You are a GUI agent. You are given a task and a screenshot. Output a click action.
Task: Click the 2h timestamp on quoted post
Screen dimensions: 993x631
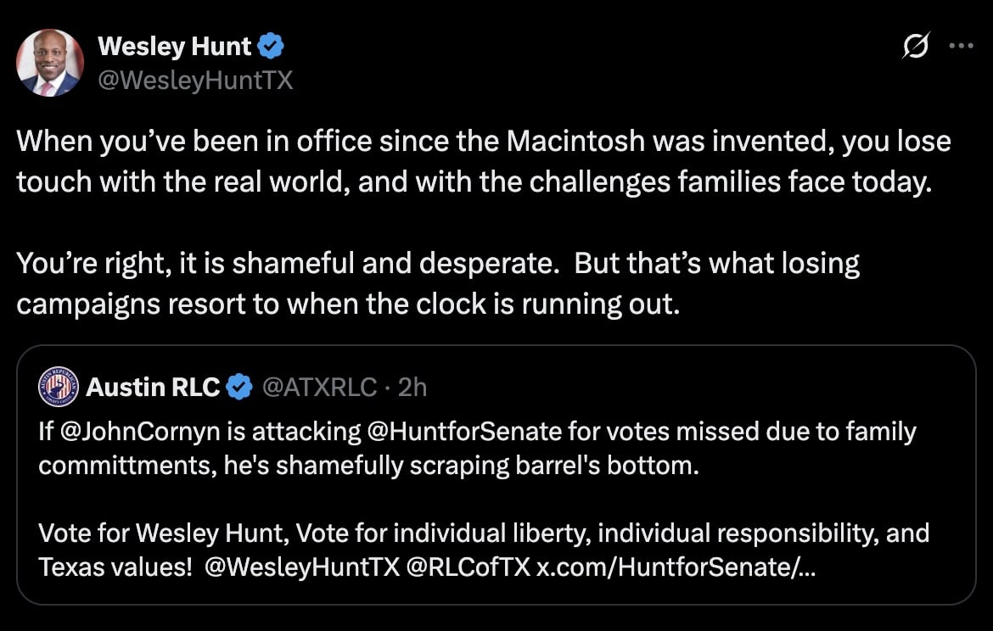412,388
